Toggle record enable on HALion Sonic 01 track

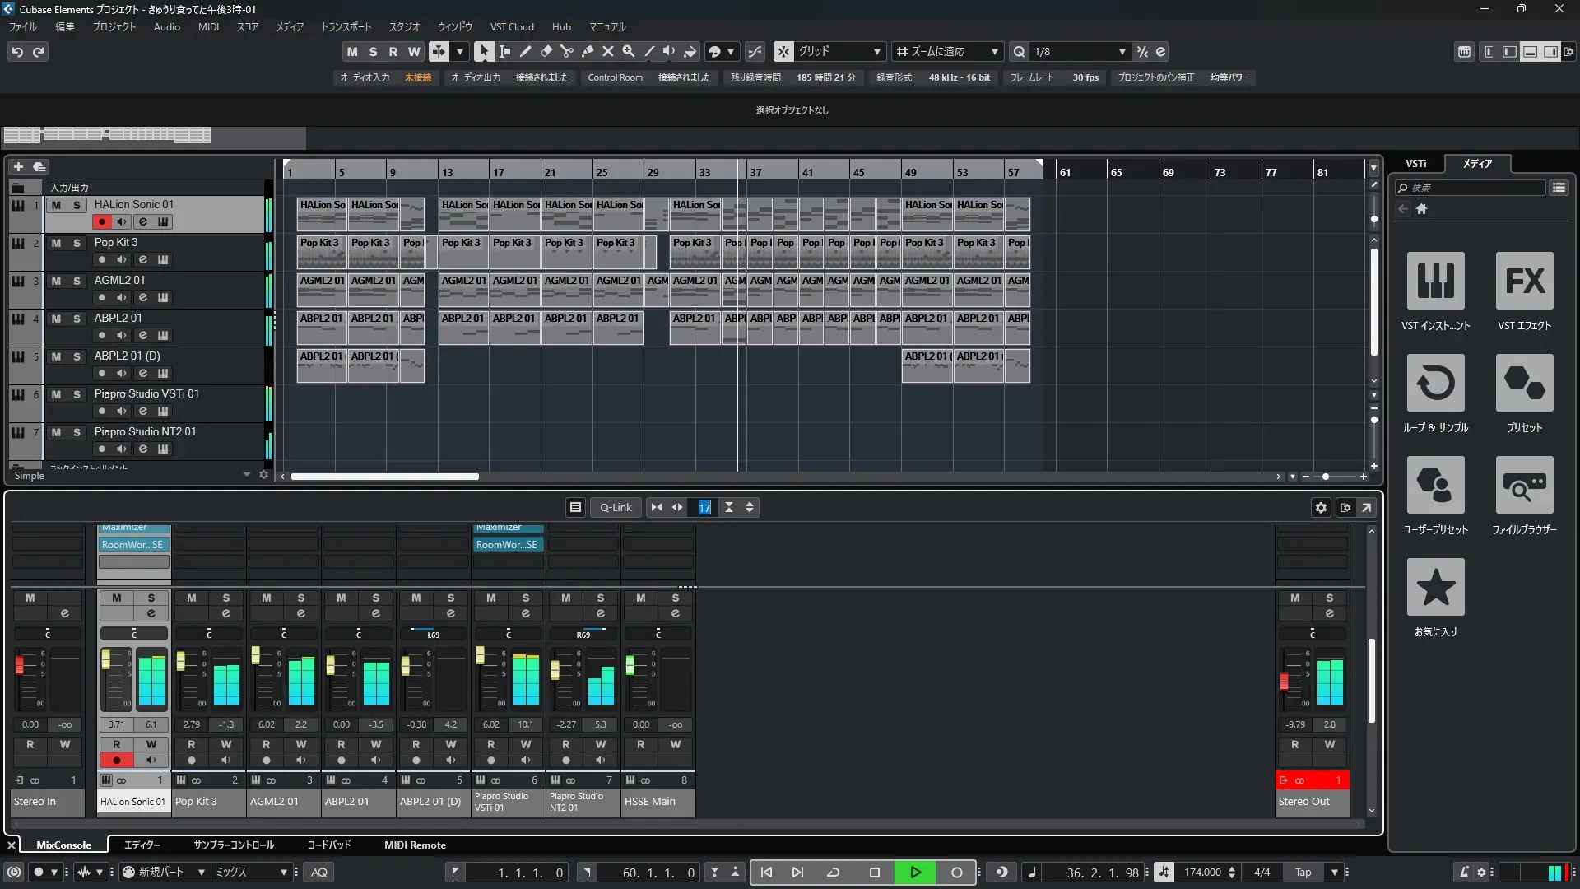[101, 221]
